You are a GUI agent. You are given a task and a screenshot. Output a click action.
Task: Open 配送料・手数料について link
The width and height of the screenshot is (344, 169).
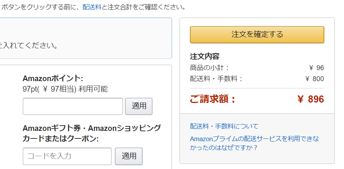224,126
